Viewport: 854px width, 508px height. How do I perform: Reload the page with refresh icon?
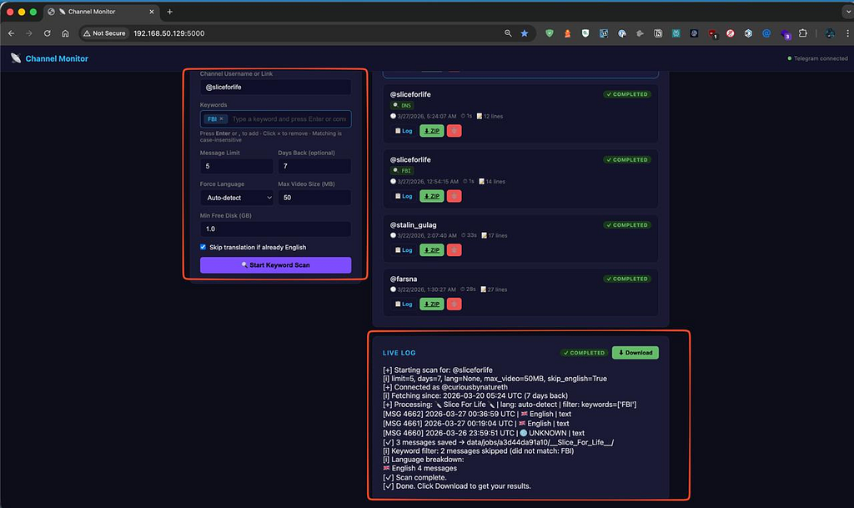coord(48,33)
